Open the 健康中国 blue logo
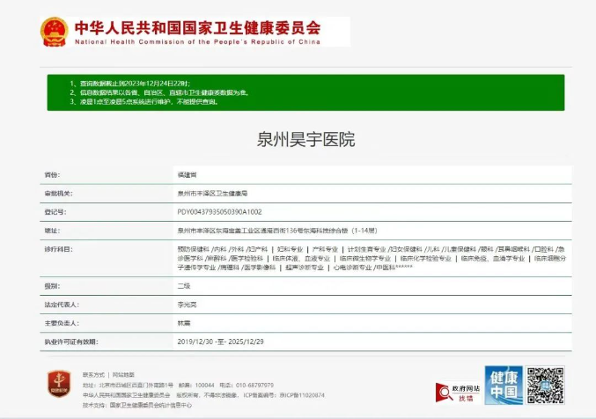Viewport: 596px width, 419px height. point(503,385)
